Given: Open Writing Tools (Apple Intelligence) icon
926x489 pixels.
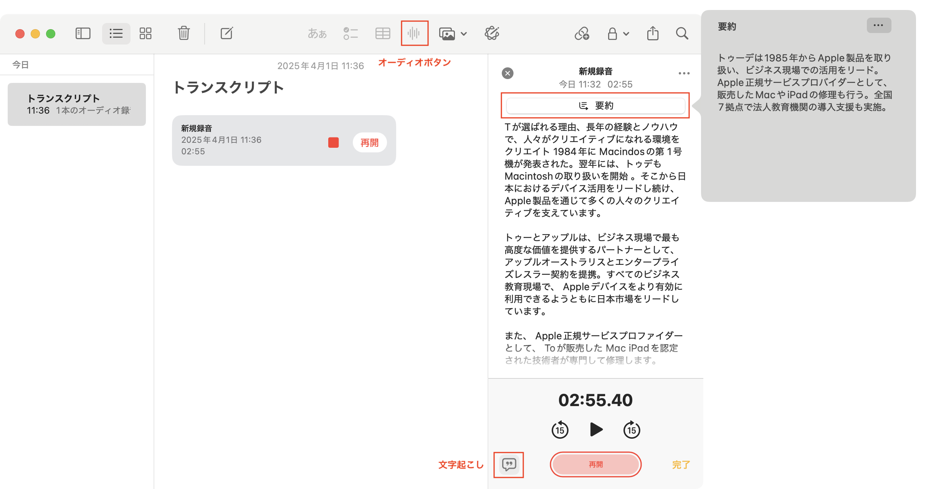Looking at the screenshot, I should click(x=492, y=33).
